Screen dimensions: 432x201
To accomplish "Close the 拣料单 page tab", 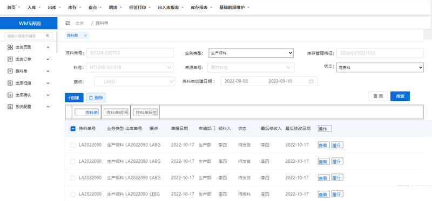I will coord(85,36).
